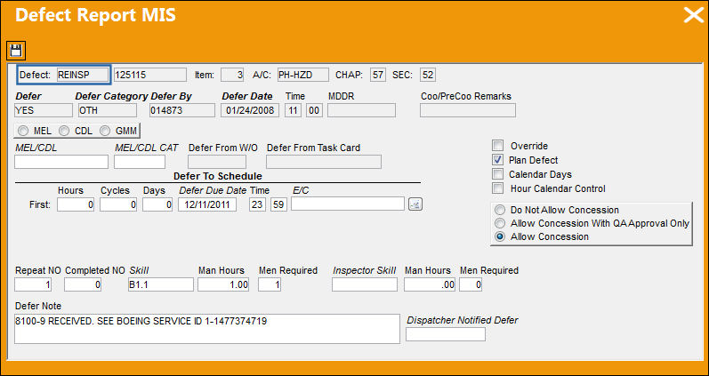
Task: Click the Skill field B1.1
Action: (161, 284)
